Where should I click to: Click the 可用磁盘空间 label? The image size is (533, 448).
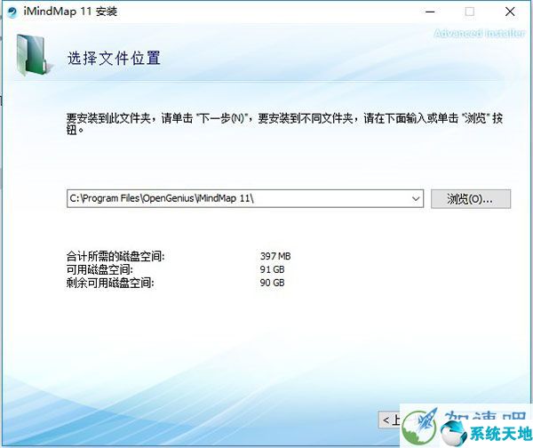click(x=99, y=269)
